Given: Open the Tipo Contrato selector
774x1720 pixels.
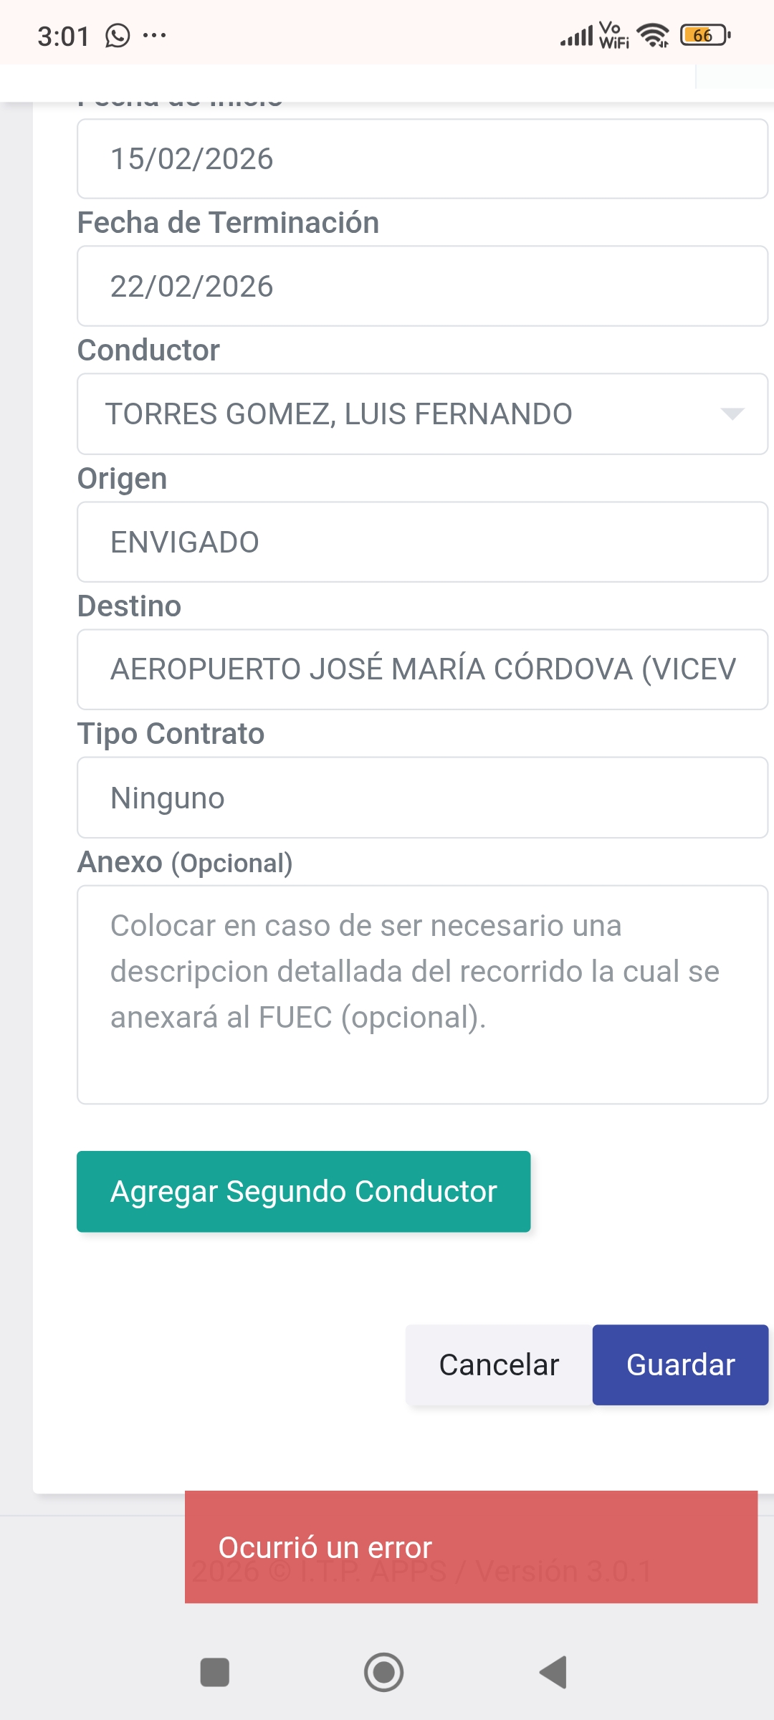Looking at the screenshot, I should 422,798.
